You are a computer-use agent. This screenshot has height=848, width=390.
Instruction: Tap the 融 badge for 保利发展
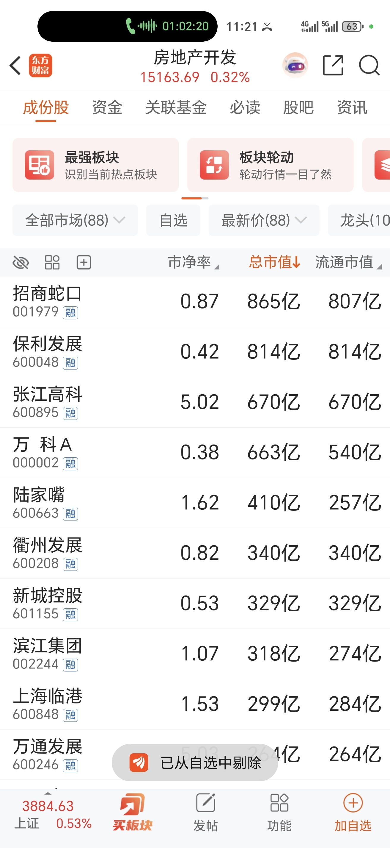click(70, 363)
